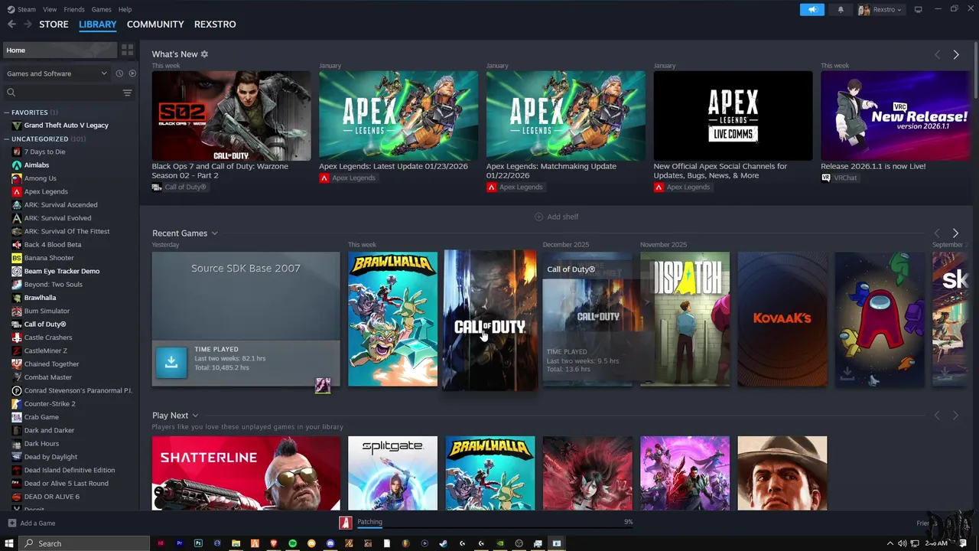This screenshot has height=551, width=979.
Task: Open the announcements megaphone button
Action: pyautogui.click(x=812, y=9)
